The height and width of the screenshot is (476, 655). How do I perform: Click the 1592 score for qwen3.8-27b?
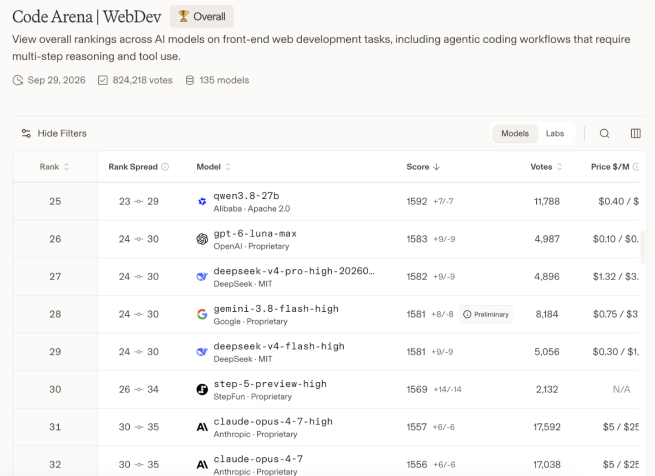coord(417,202)
